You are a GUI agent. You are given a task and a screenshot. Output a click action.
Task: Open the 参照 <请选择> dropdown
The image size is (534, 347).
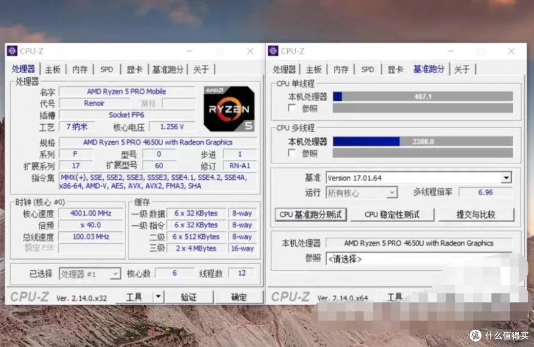419,259
